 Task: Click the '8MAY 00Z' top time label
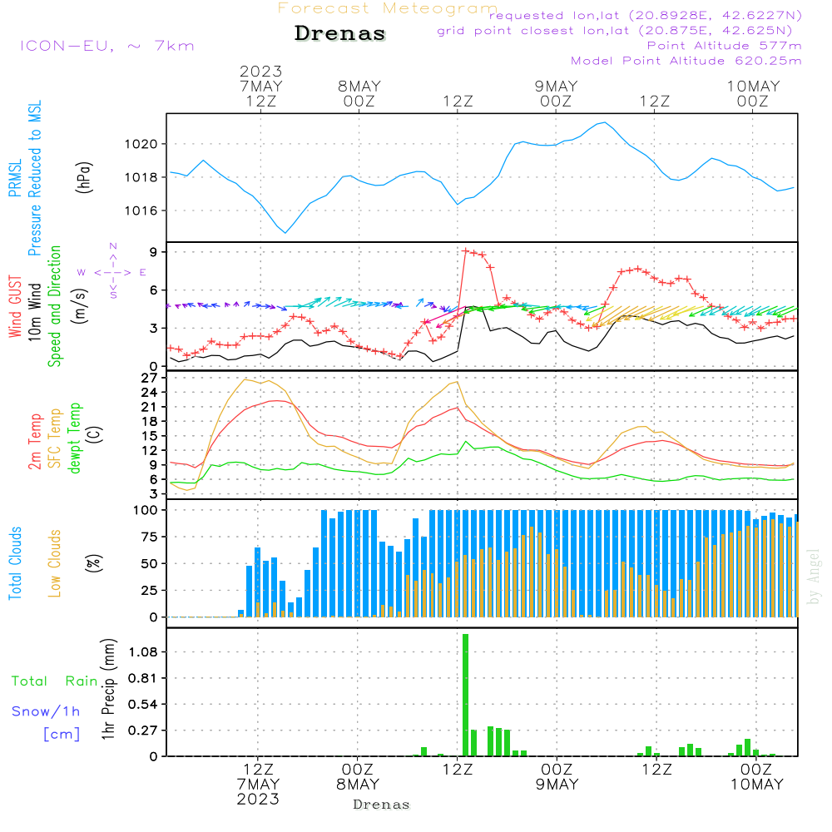pyautogui.click(x=359, y=93)
